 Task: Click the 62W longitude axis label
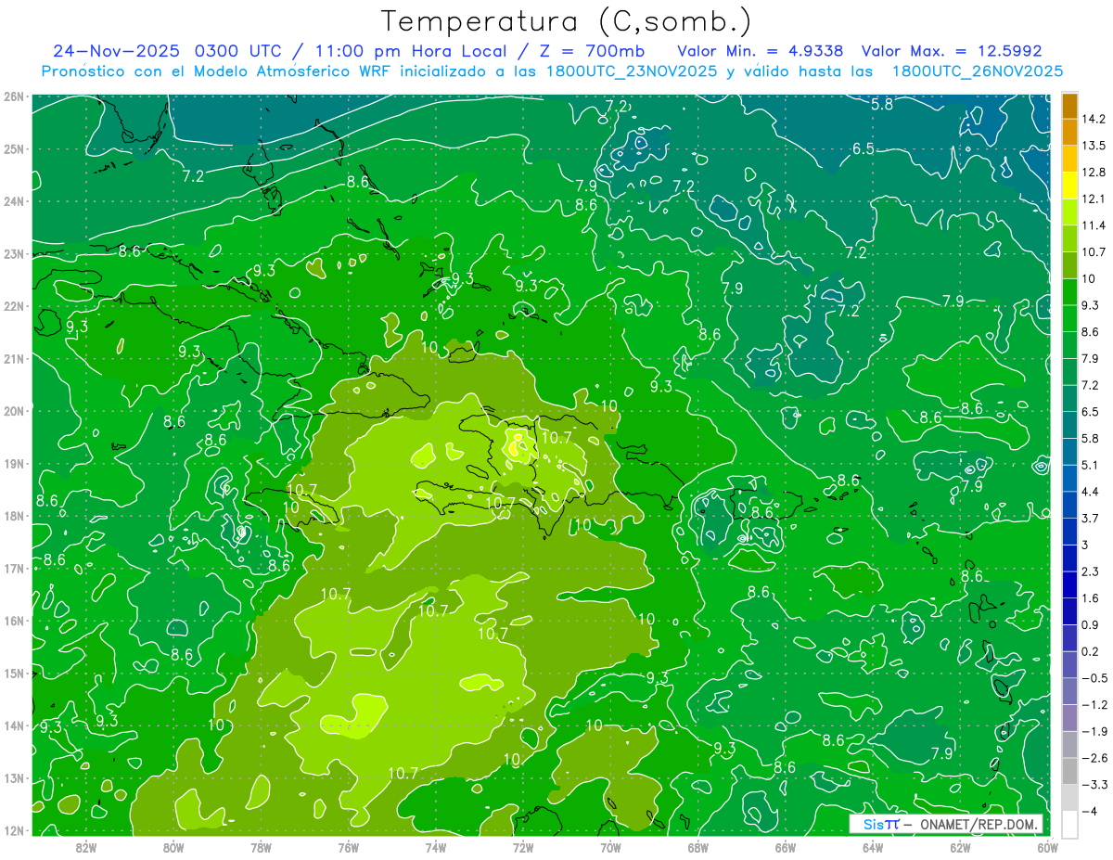(x=960, y=847)
